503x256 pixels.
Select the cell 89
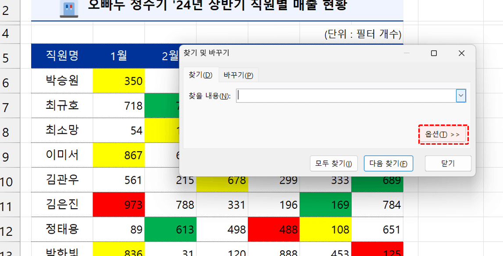click(x=119, y=229)
